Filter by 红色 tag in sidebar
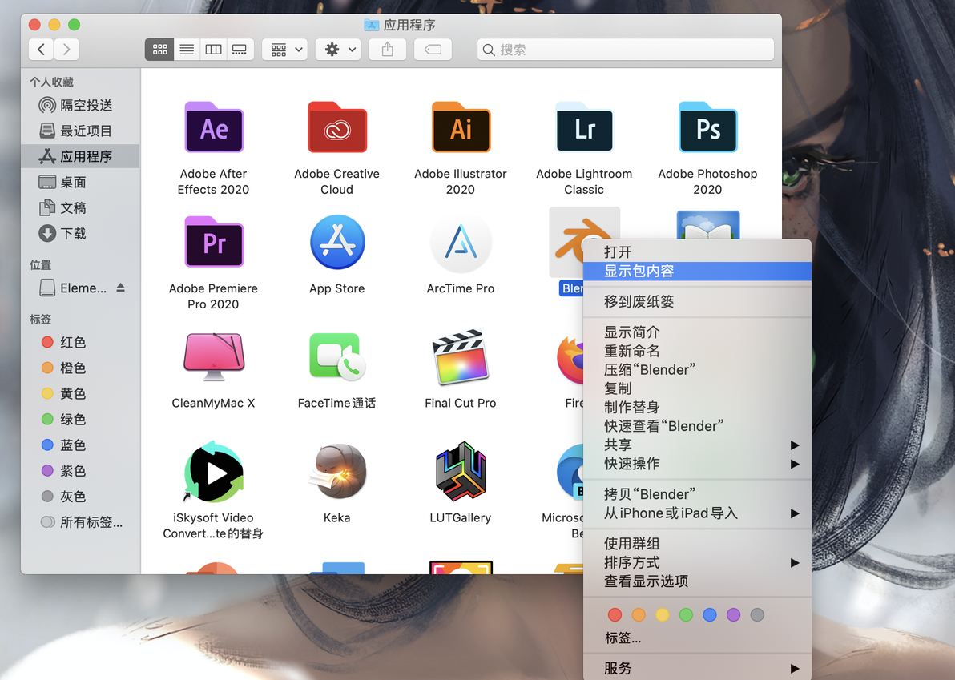Screen dimensions: 955x680 pos(80,342)
